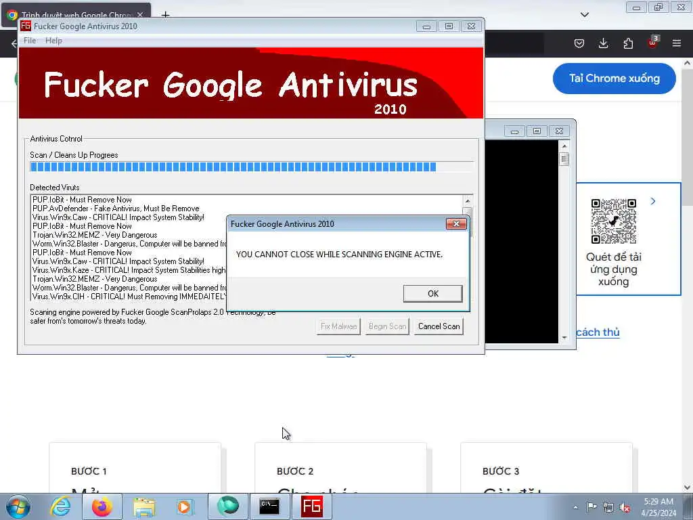Viewport: 693px width, 520px height.
Task: Switch to Firefox in taskbar
Action: pyautogui.click(x=102, y=506)
